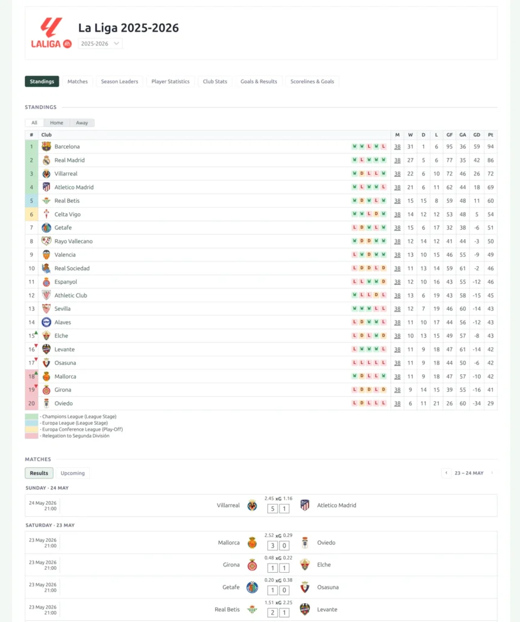This screenshot has width=520, height=622.
Task: Click the Valencia crest icon
Action: click(46, 255)
